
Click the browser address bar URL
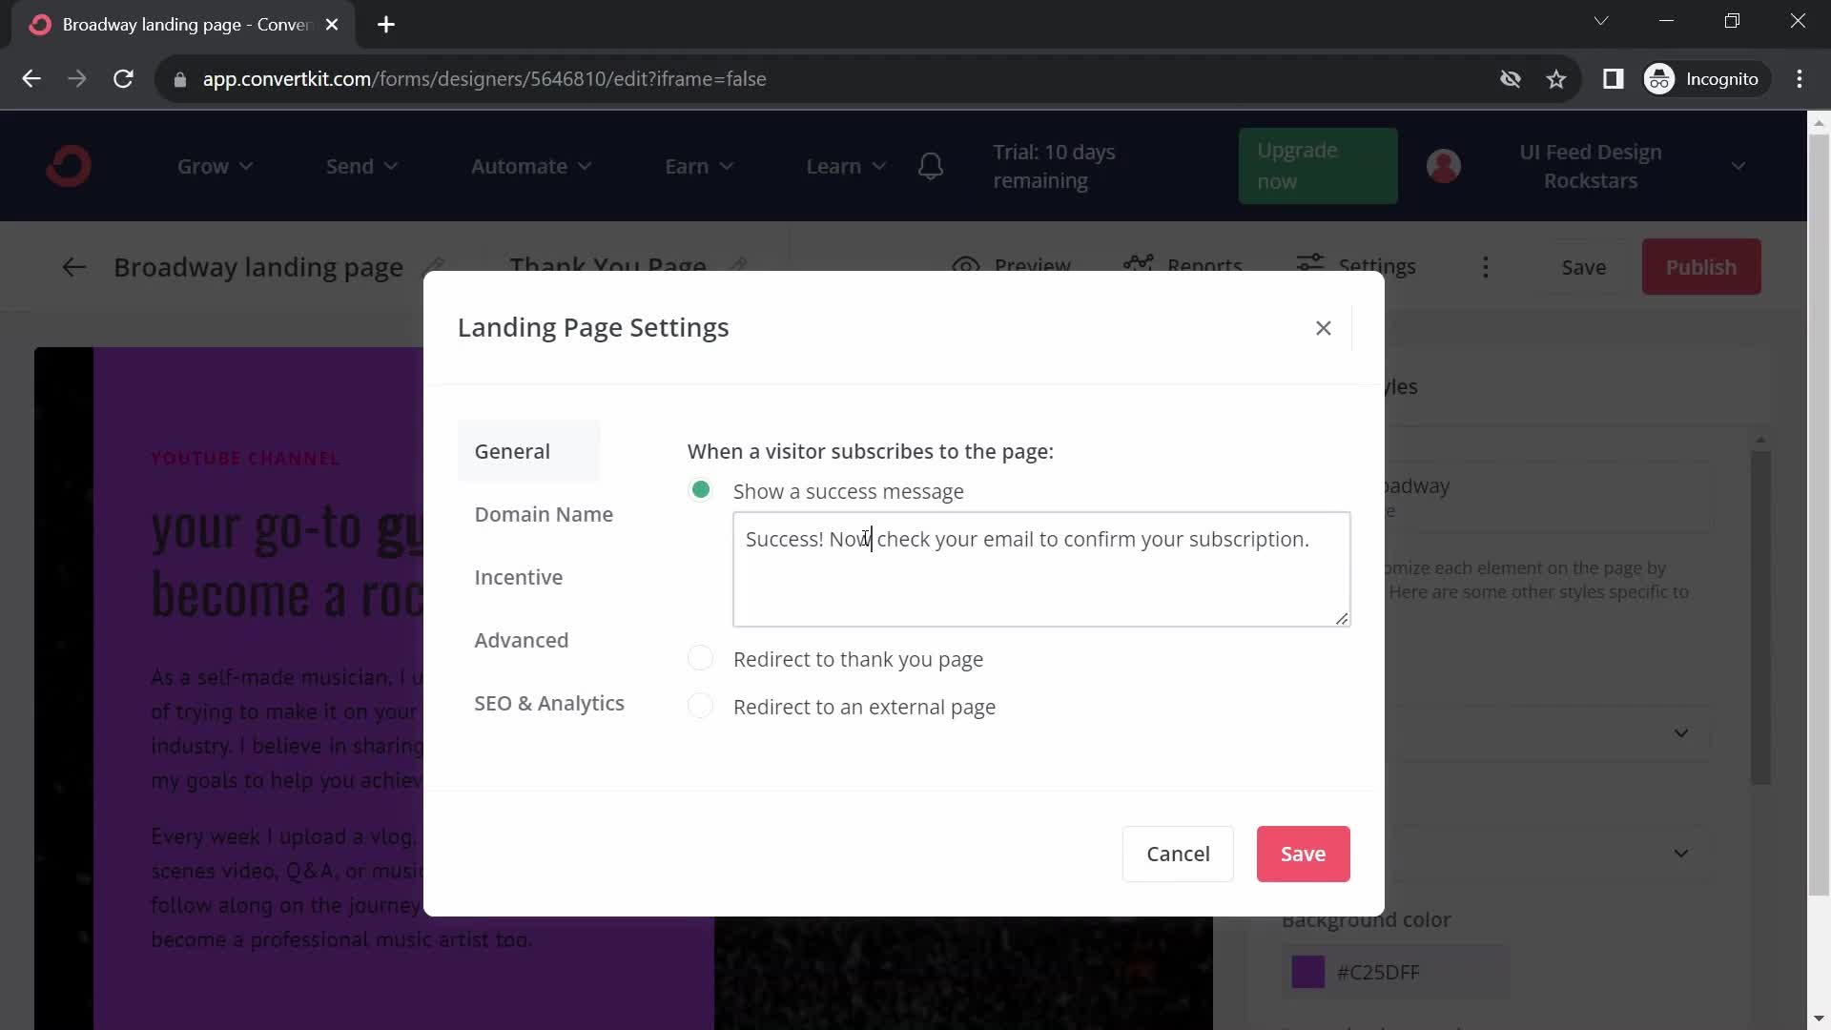(484, 79)
